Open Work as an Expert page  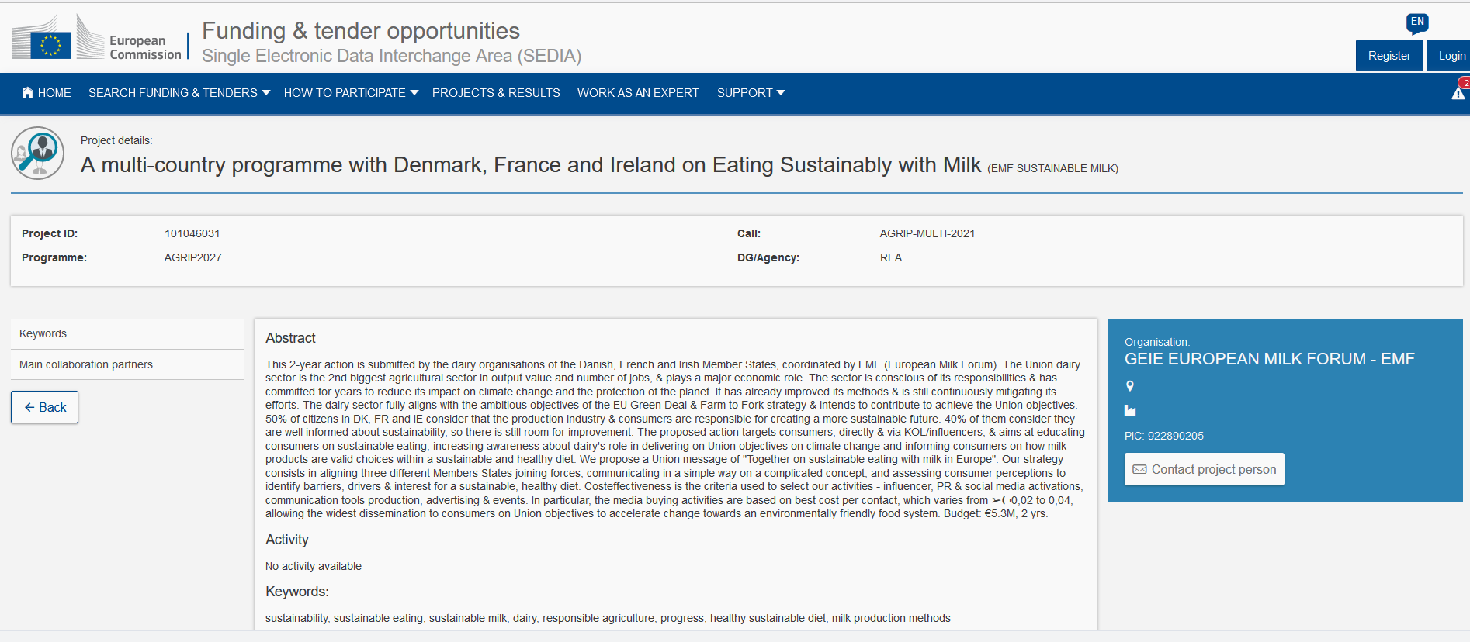click(638, 93)
